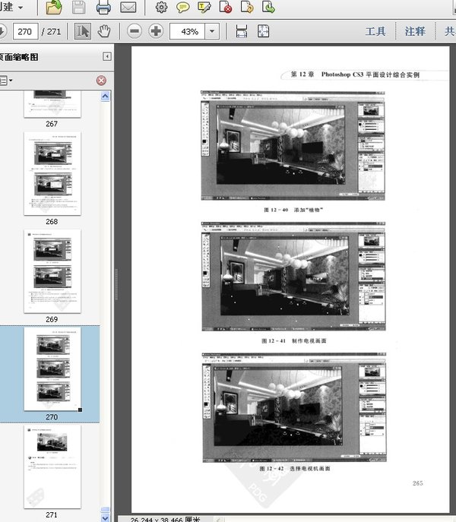
Task: Click the open file folder icon
Action: coord(53,8)
